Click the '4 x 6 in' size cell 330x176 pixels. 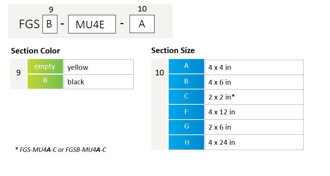(254, 82)
